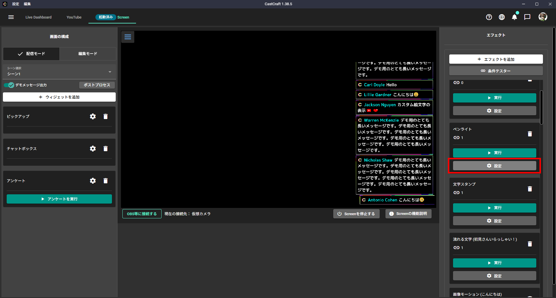Click 現在の接続先 仮想カメラ status text
The width and height of the screenshot is (556, 298).
click(x=187, y=214)
